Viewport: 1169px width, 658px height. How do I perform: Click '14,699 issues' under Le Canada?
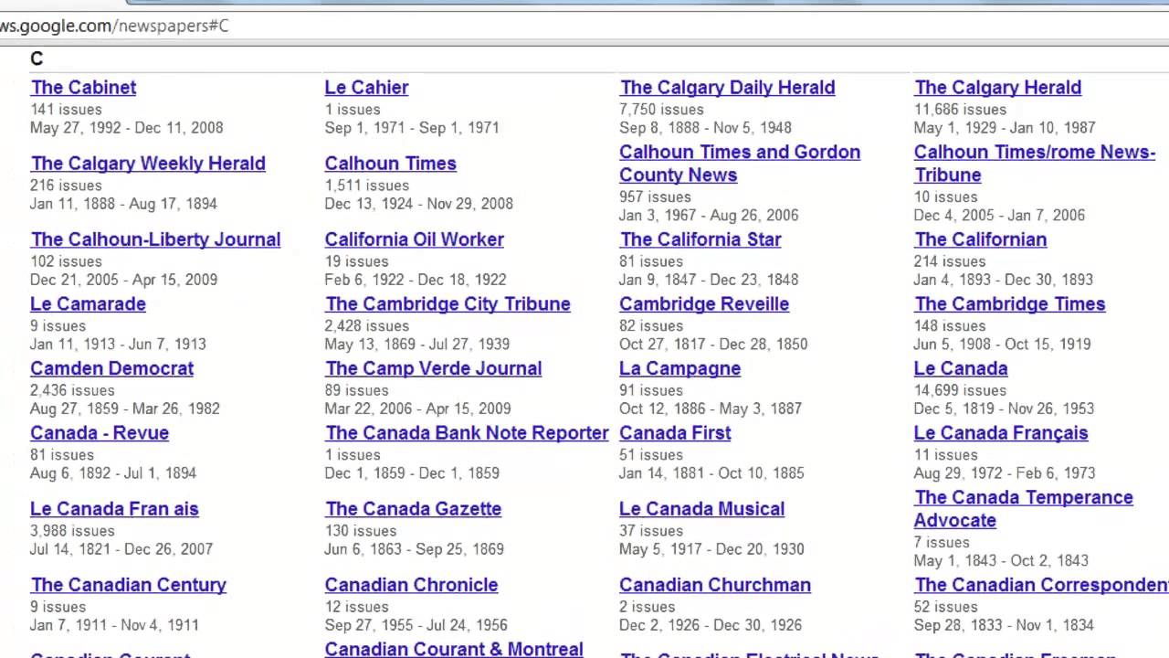click(960, 390)
